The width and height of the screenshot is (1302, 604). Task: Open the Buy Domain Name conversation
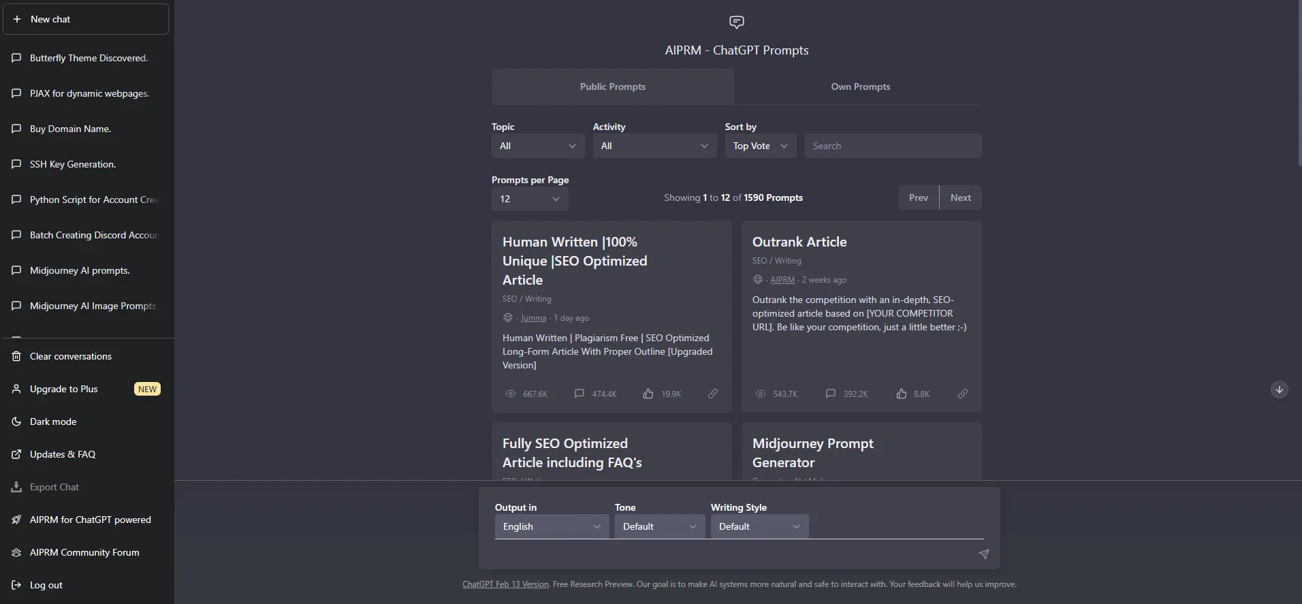(87, 129)
